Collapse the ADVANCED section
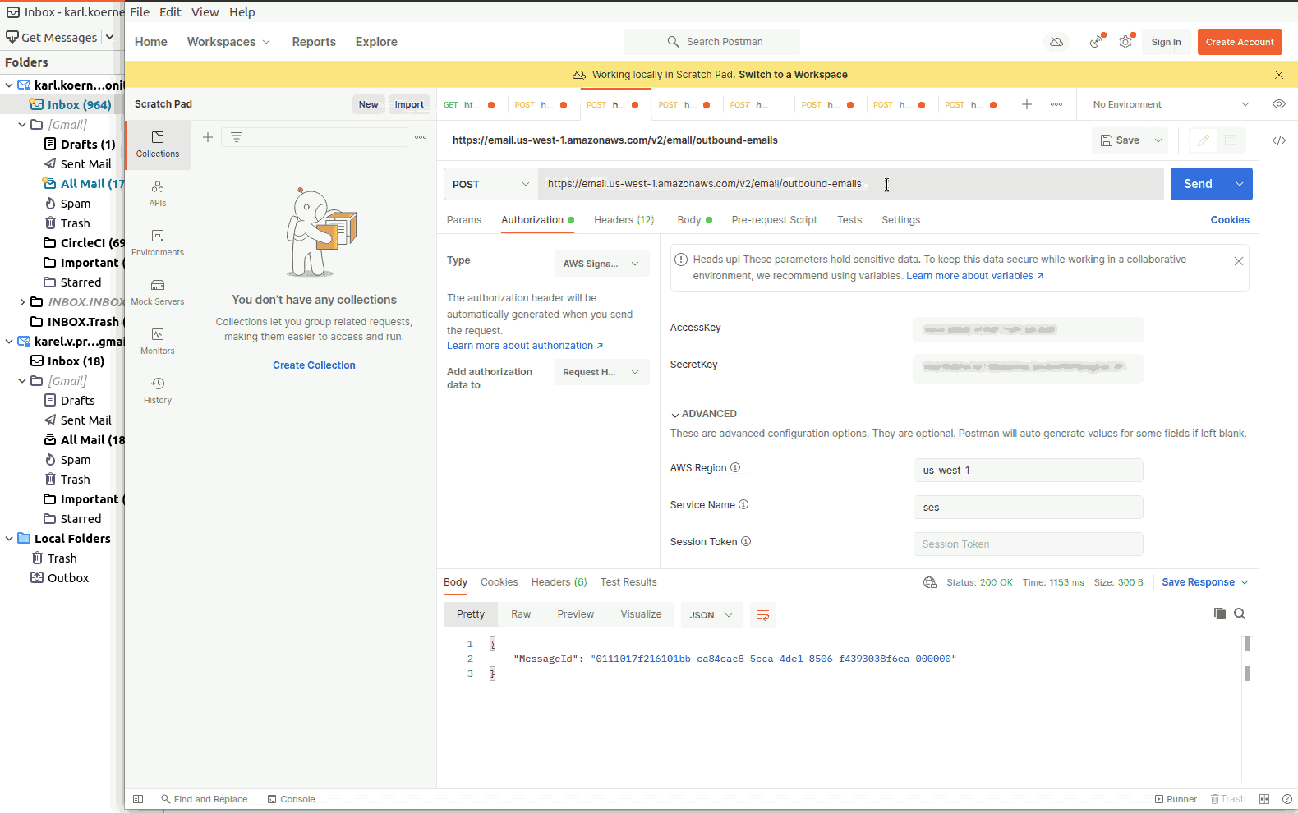 coord(703,414)
